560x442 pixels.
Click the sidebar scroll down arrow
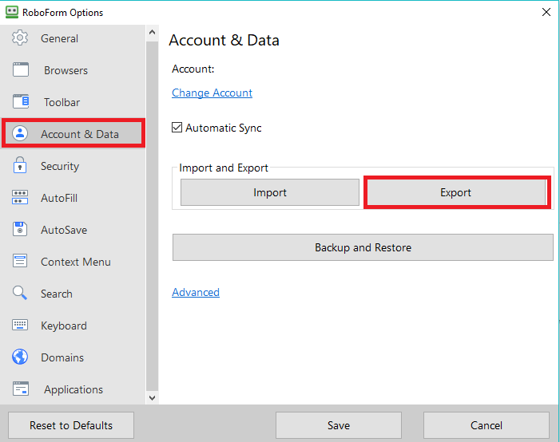[x=152, y=397]
